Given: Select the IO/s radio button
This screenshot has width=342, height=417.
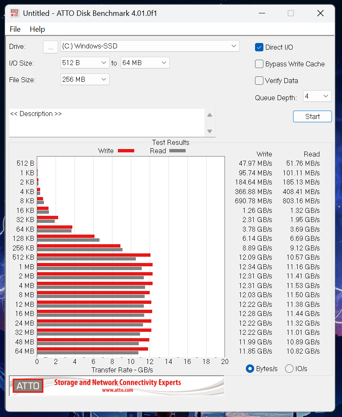Looking at the screenshot, I should (289, 369).
